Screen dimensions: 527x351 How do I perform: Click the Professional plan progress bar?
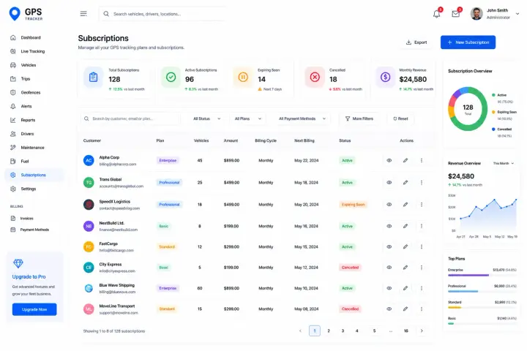482,292
